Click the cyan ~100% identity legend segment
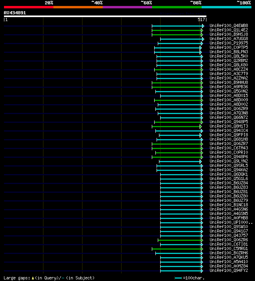This screenshot has height=281, width=255. (x=226, y=7)
